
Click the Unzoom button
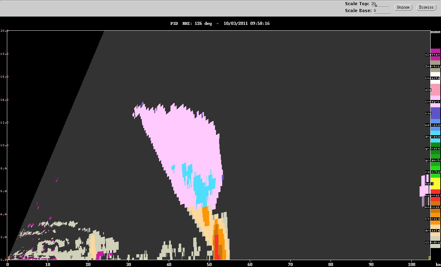coord(403,7)
